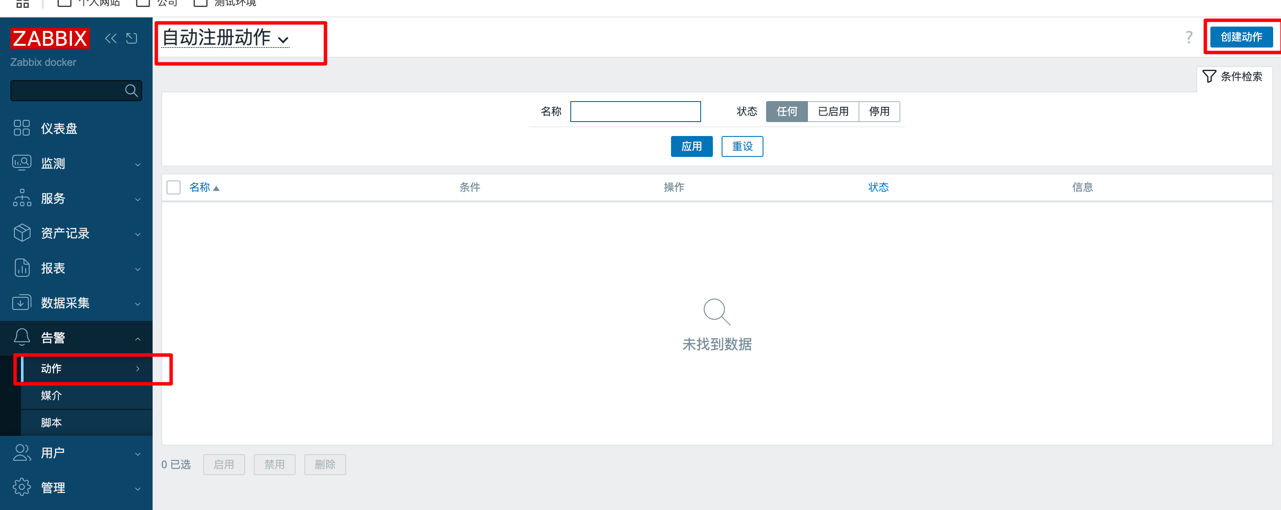Click the Zabbix docker server name
Image resolution: width=1281 pixels, height=510 pixels.
[x=43, y=62]
